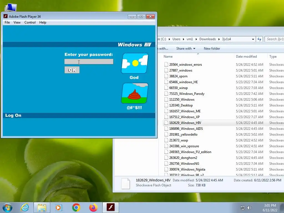Expand the arrow after Users breadcrumb
The height and width of the screenshot is (213, 284).
[x=183, y=39]
